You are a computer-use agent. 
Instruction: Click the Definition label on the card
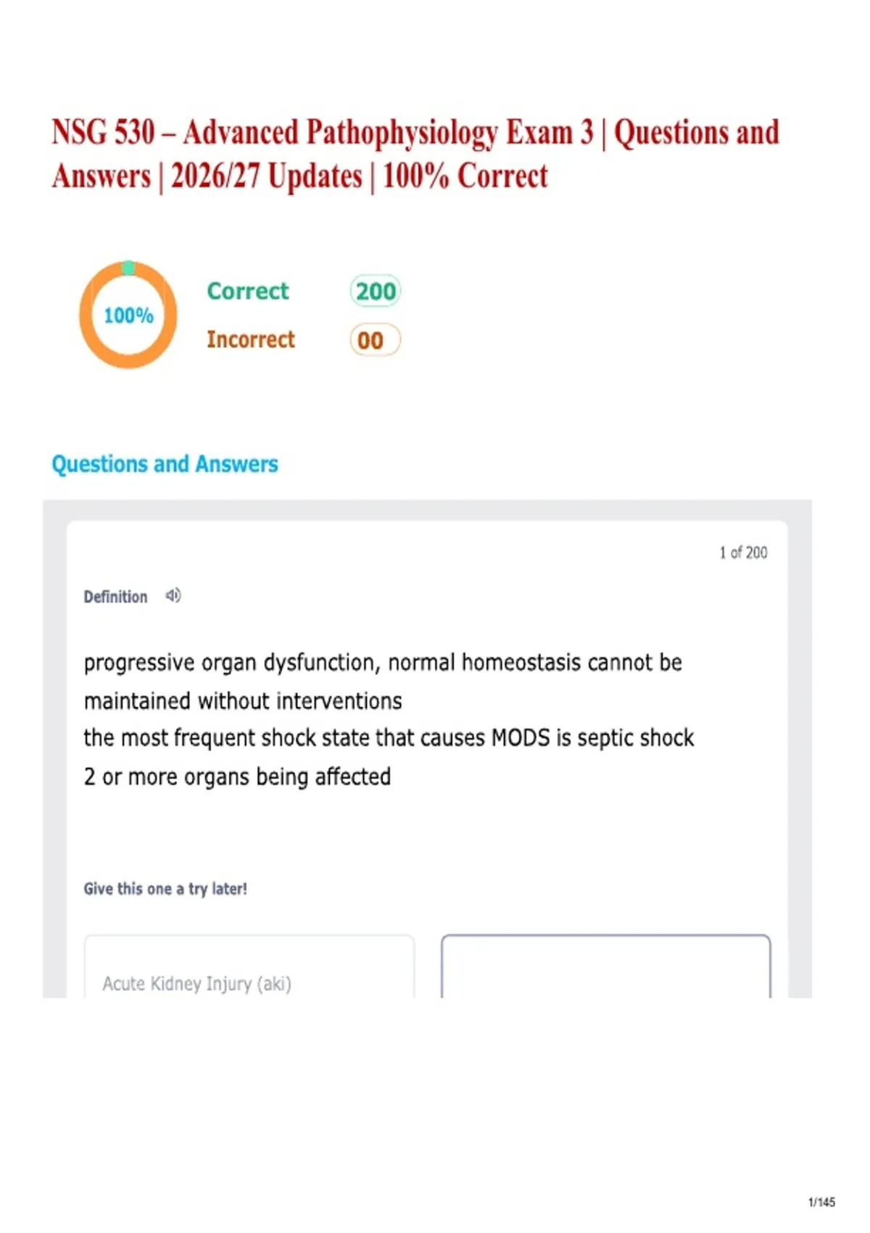pos(115,597)
